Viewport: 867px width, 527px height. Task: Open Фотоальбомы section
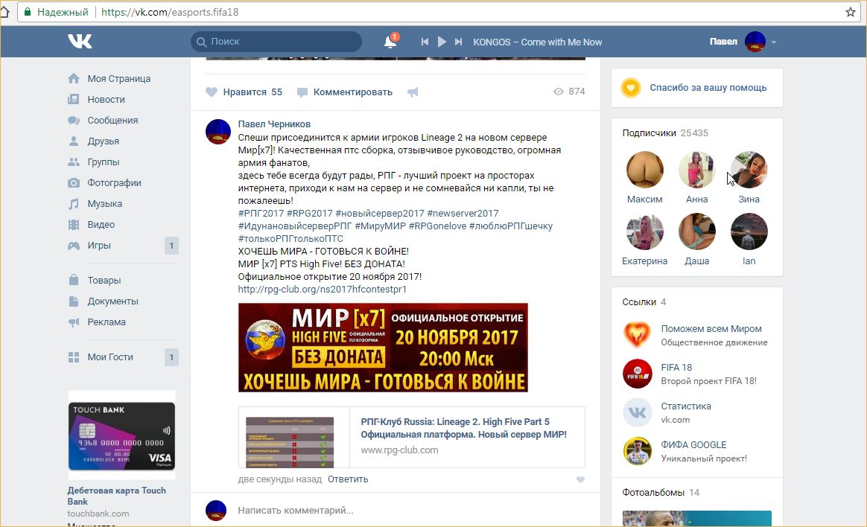(x=661, y=493)
